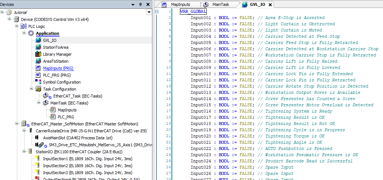Collapse the tutorial project node
Screen dimensions: 383x180
pos(2,12)
